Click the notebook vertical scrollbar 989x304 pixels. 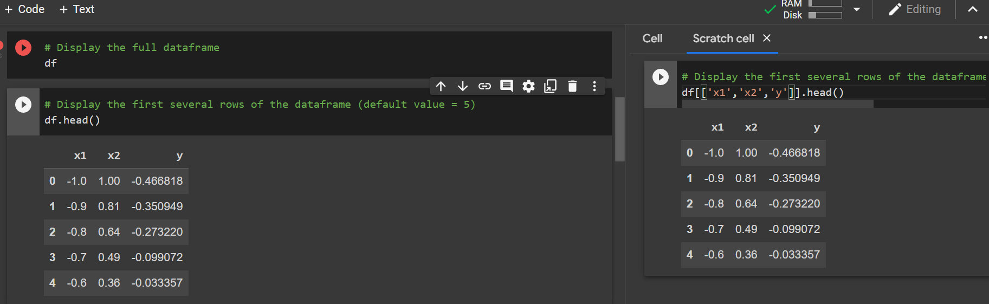620,129
